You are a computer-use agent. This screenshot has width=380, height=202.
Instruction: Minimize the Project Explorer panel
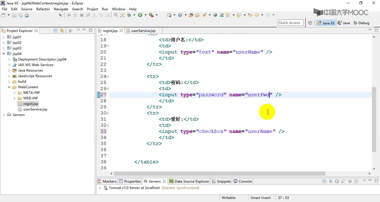(x=84, y=30)
